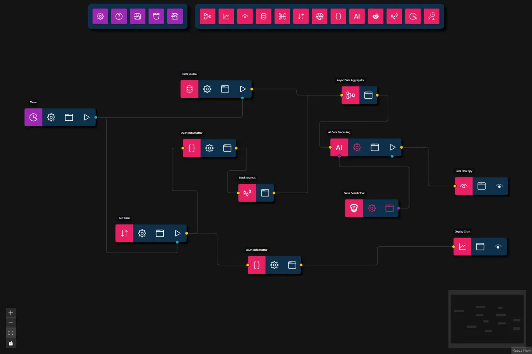Add a Timer node using the clock icon

click(x=413, y=16)
